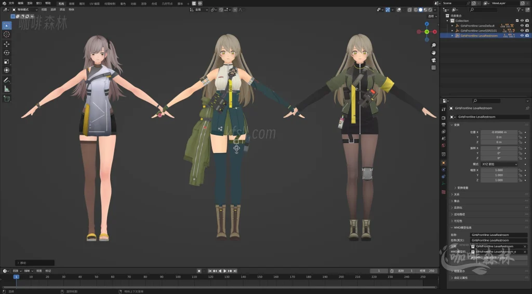Open the Output properties tab
The height and width of the screenshot is (294, 532).
444,124
